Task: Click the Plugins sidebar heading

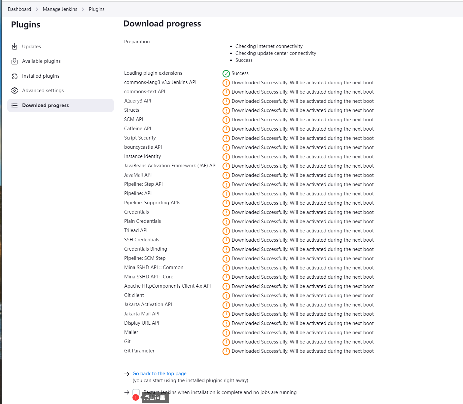Action: pyautogui.click(x=26, y=25)
